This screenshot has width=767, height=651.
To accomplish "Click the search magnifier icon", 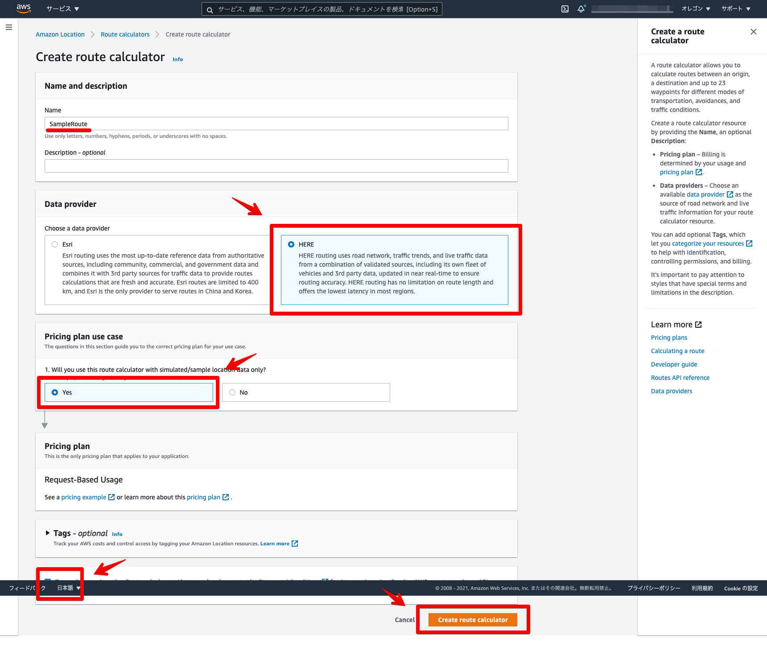I will [x=210, y=9].
